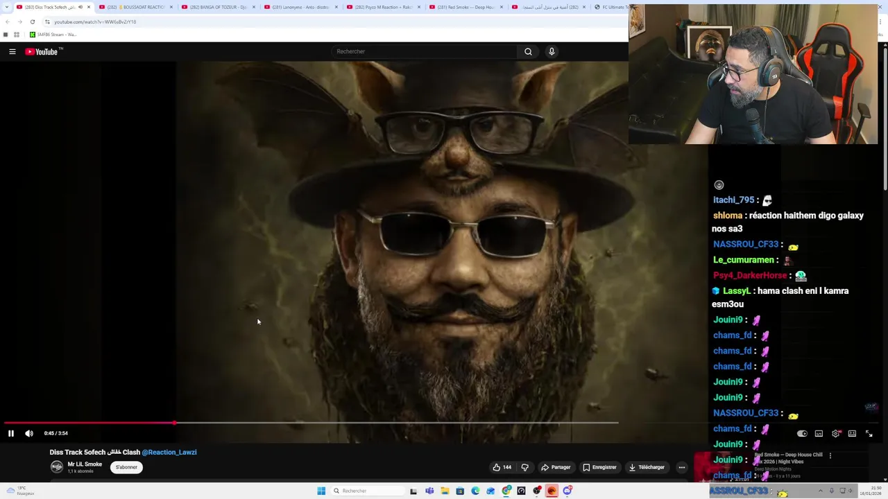Viewport: 888px width, 499px height.
Task: Like the video with 144 likes
Action: pyautogui.click(x=502, y=467)
